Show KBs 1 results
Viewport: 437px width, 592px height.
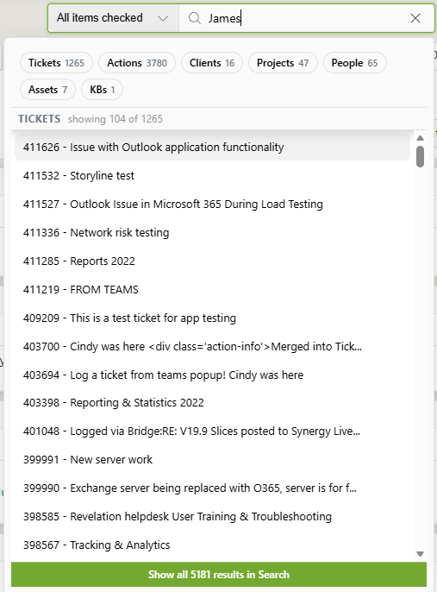tap(103, 90)
